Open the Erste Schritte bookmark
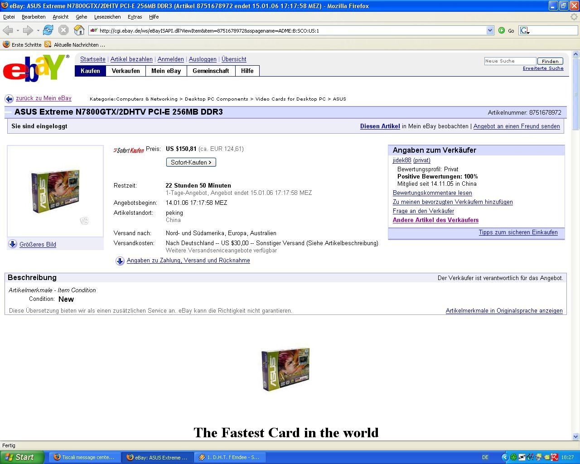580x464 pixels. pyautogui.click(x=22, y=45)
